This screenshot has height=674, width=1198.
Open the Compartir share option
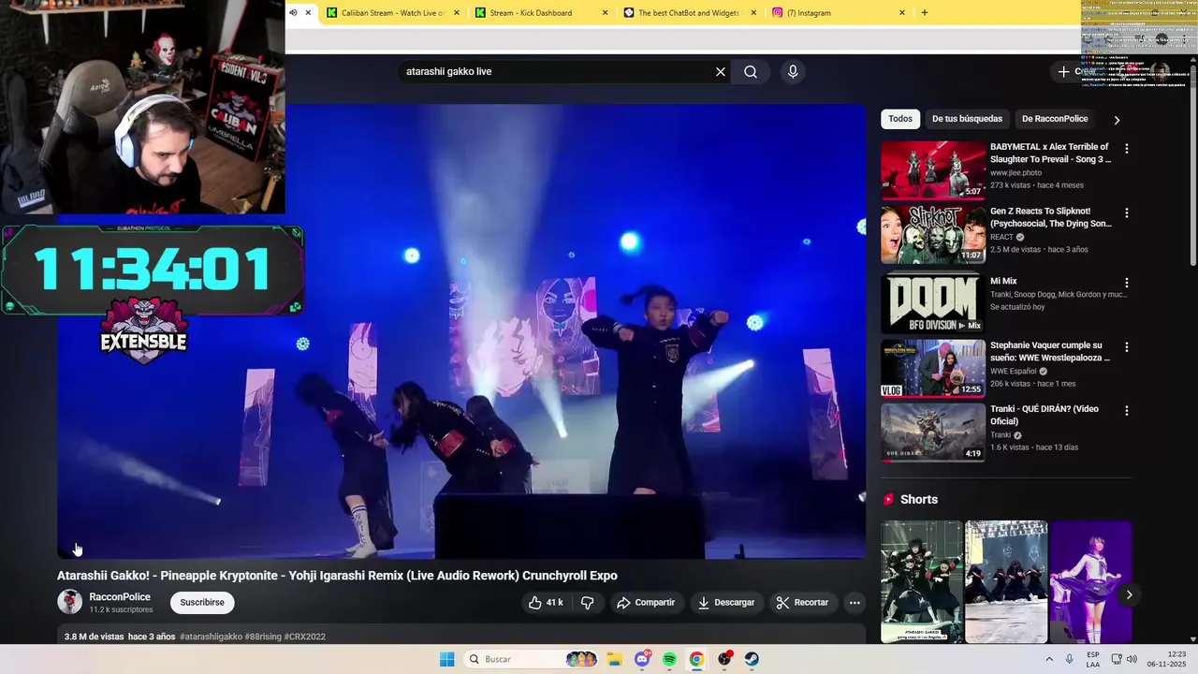tap(646, 603)
